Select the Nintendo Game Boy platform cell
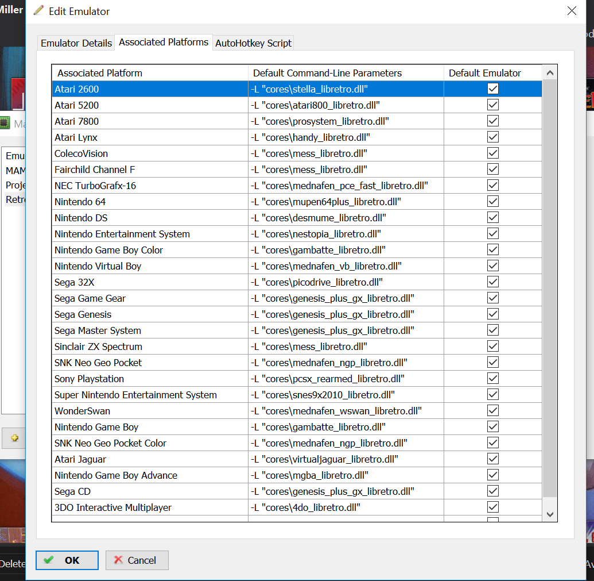This screenshot has width=594, height=581. tap(150, 427)
